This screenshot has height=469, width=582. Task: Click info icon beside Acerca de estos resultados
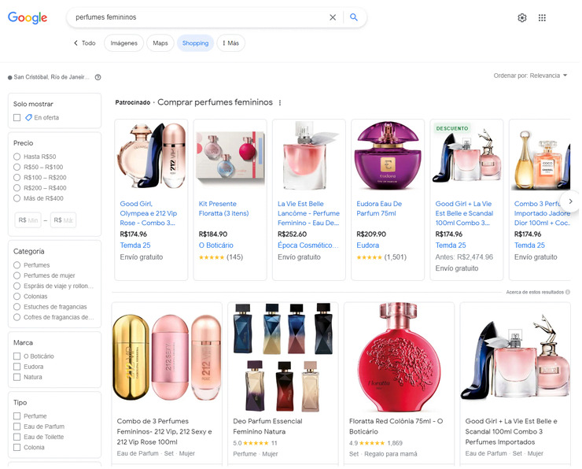pos(568,292)
